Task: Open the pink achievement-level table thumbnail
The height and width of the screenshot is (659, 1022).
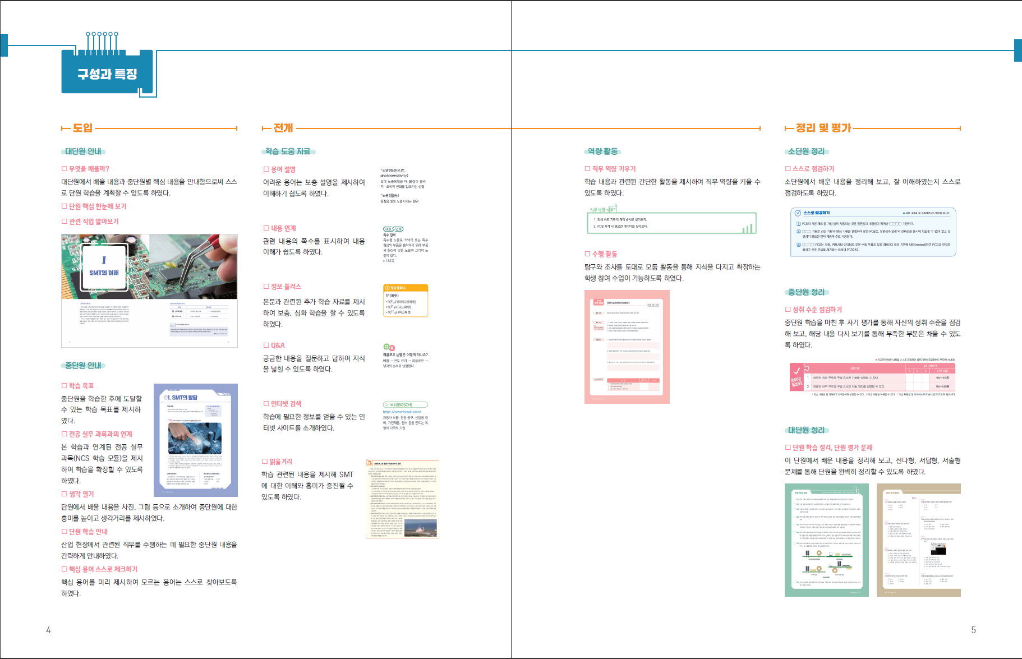Action: [x=872, y=377]
